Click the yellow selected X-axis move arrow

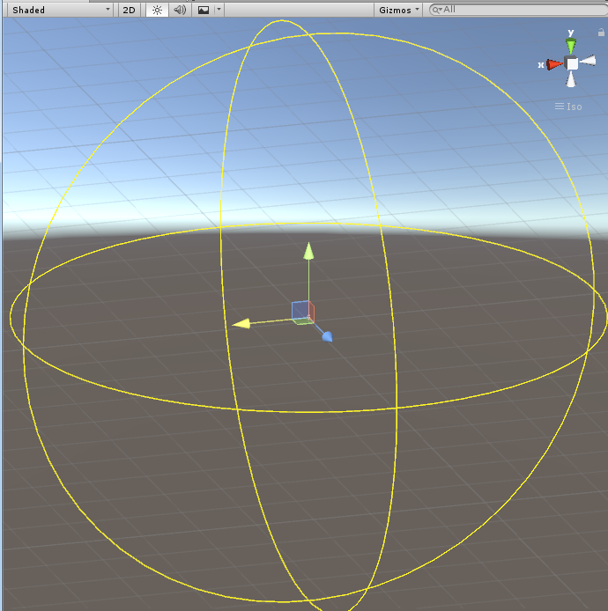coord(241,323)
